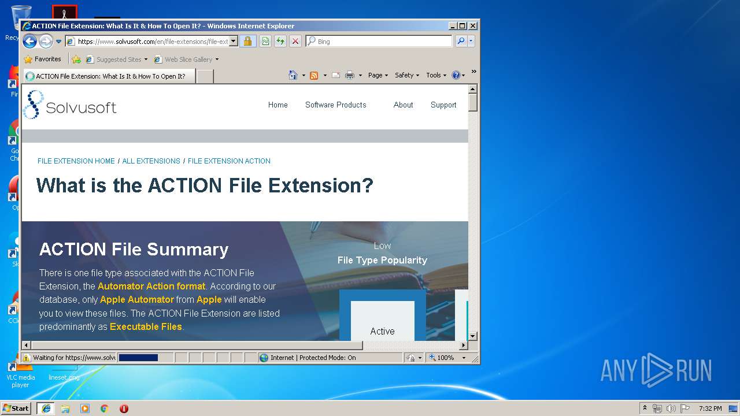Click the Automator Action format link

(151, 286)
